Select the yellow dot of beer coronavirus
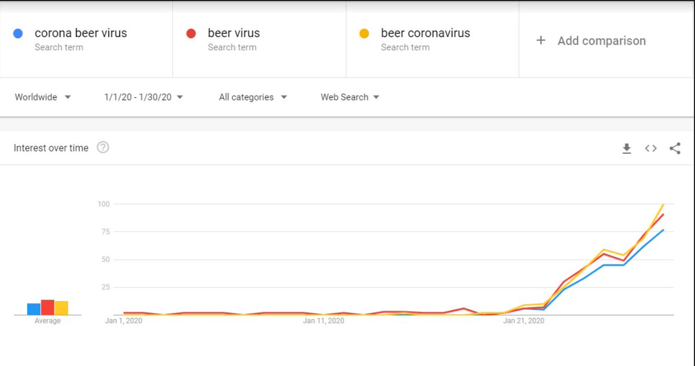 (364, 34)
